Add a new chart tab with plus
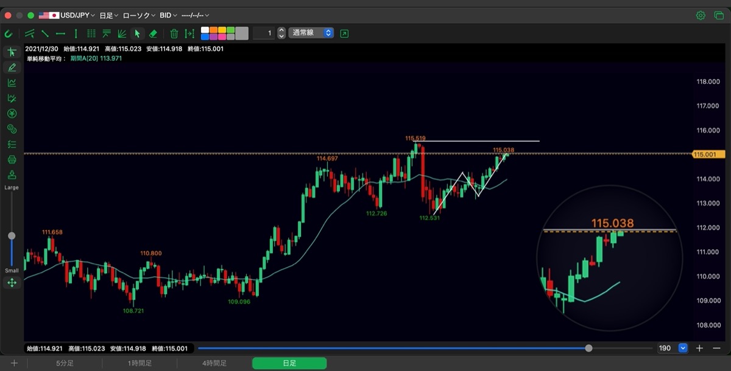This screenshot has height=371, width=731. click(14, 363)
